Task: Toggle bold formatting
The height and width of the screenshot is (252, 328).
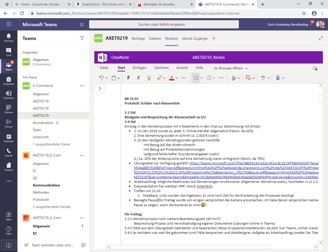Action: pyautogui.click(x=128, y=78)
